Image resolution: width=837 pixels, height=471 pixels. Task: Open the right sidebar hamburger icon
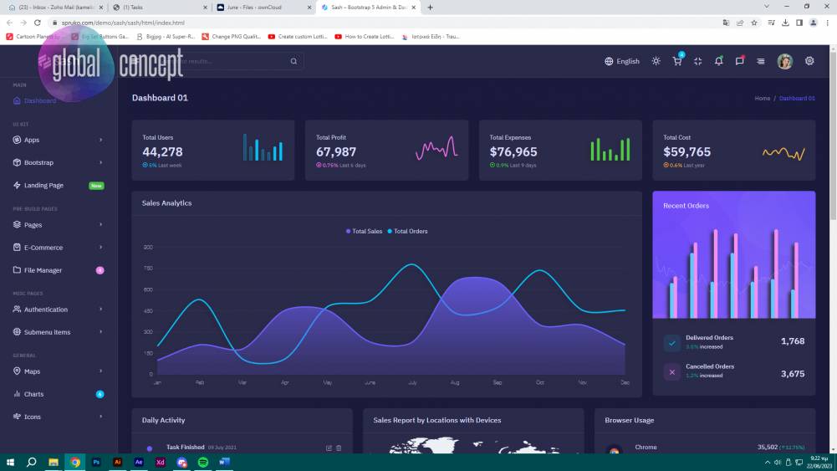tap(760, 61)
